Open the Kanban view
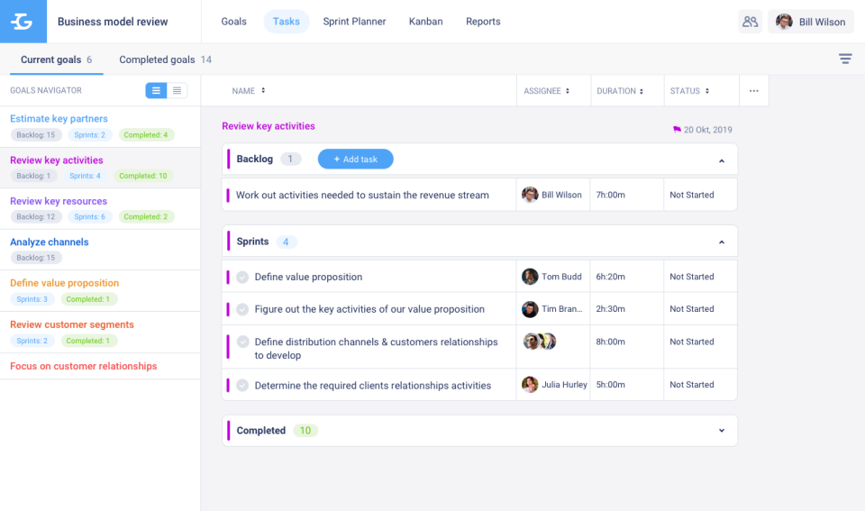 tap(425, 22)
